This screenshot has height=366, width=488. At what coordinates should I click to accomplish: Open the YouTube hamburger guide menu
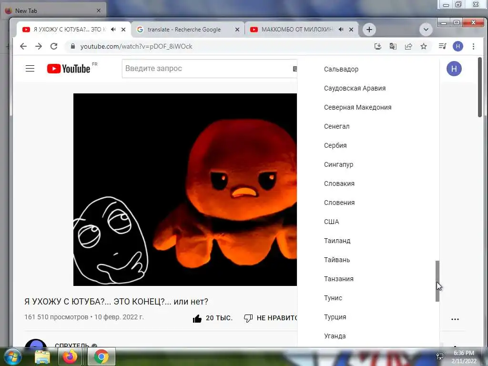click(x=30, y=69)
